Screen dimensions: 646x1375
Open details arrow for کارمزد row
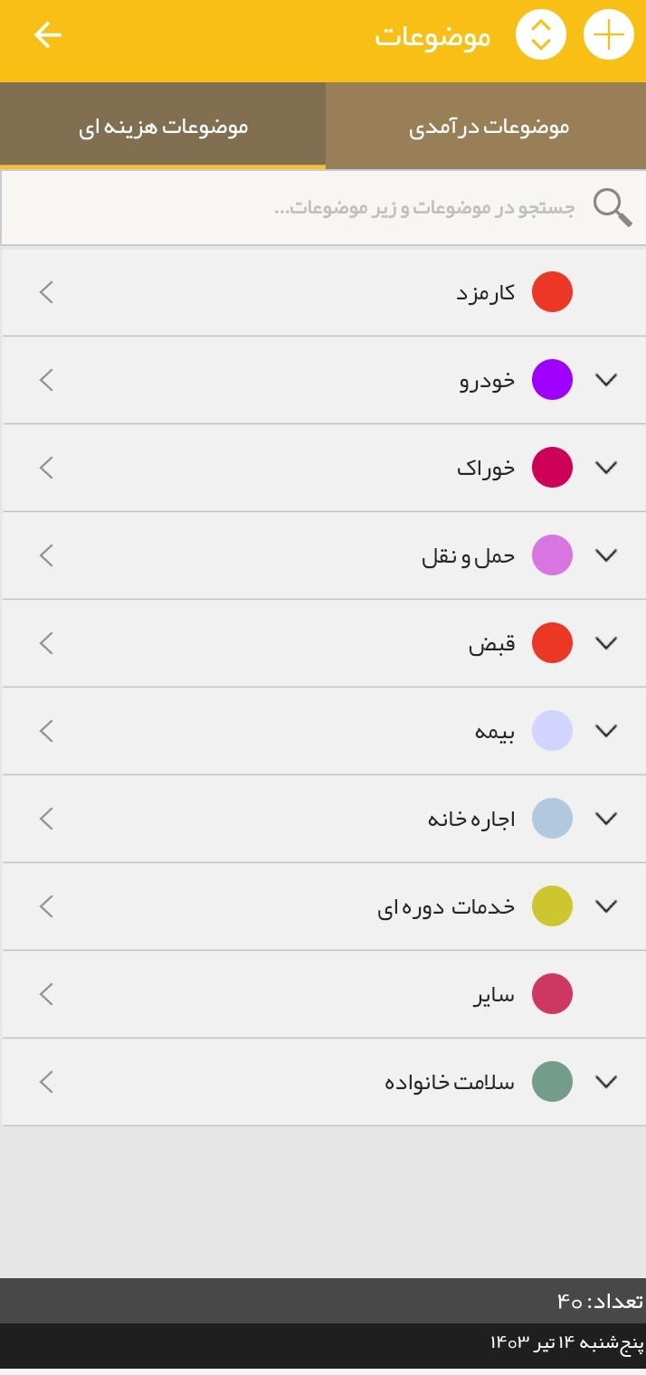47,292
